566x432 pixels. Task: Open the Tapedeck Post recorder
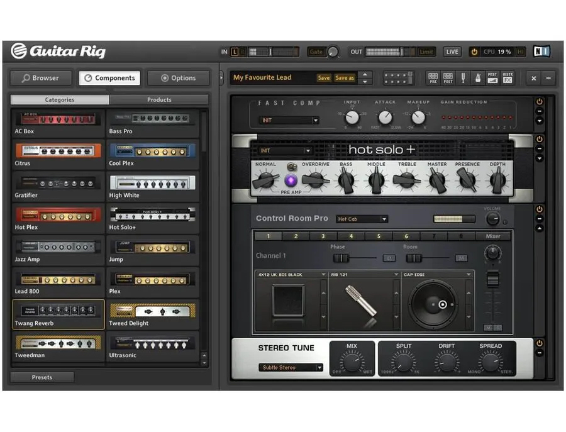point(447,77)
